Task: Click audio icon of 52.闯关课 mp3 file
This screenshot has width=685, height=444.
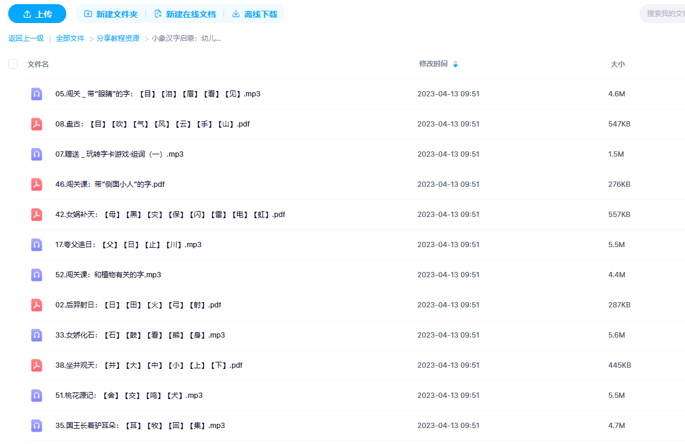Action: pyautogui.click(x=37, y=275)
